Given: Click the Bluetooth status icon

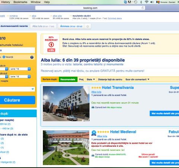Looking at the screenshot, I should coord(141,2).
